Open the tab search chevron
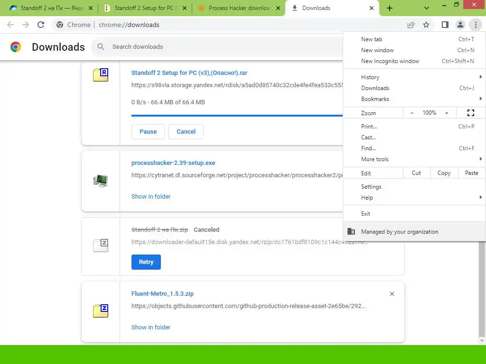This screenshot has height=364, width=486. tap(427, 8)
